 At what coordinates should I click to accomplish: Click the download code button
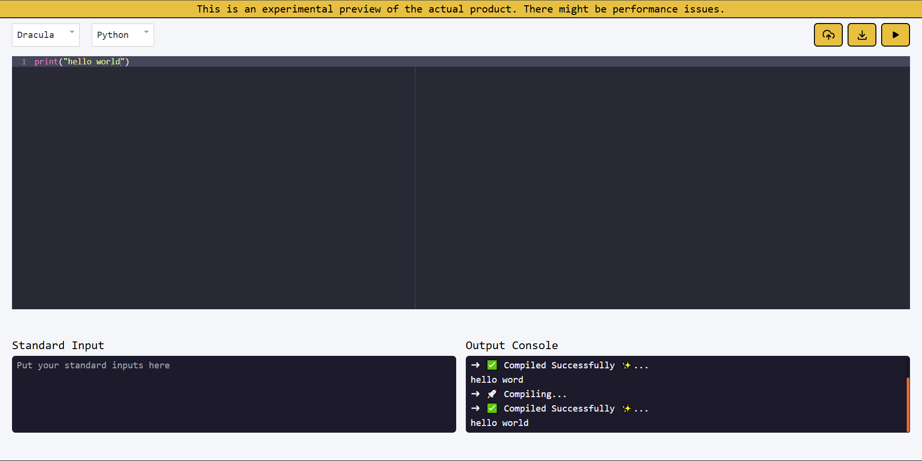pos(861,35)
